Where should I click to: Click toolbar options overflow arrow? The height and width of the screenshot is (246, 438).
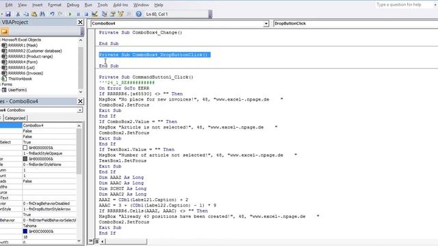210,14
